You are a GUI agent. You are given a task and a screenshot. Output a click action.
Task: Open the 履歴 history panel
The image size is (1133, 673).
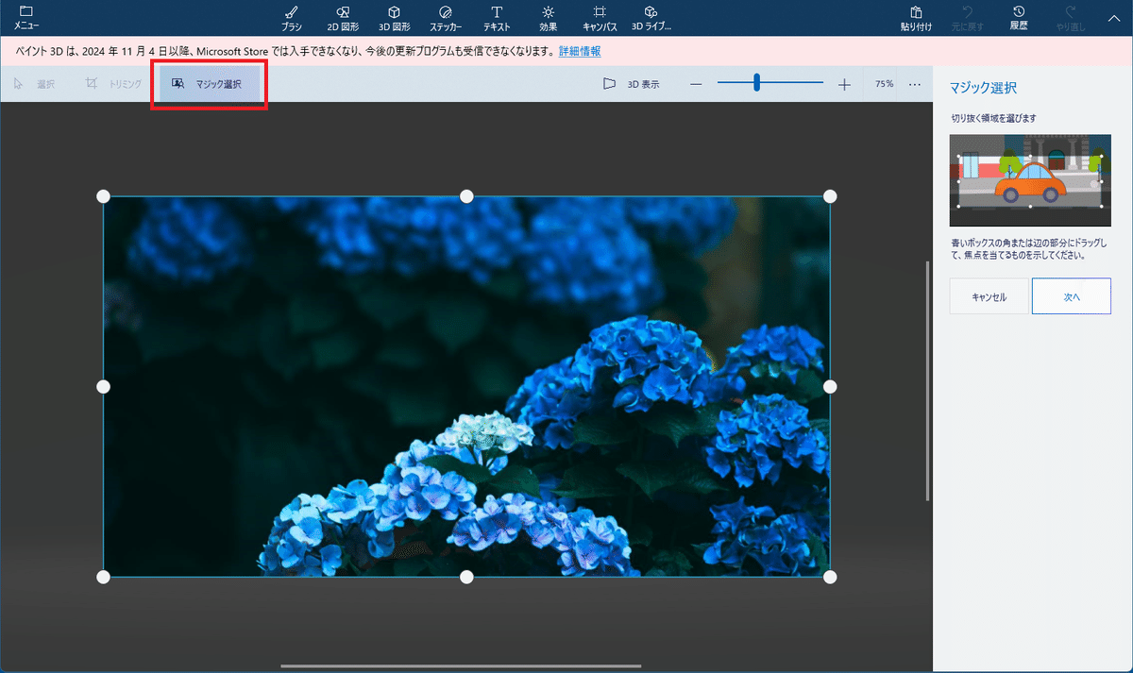point(1019,17)
